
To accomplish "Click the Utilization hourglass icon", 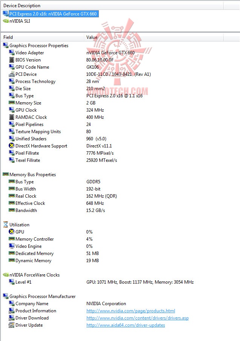I will (x=6, y=225).
